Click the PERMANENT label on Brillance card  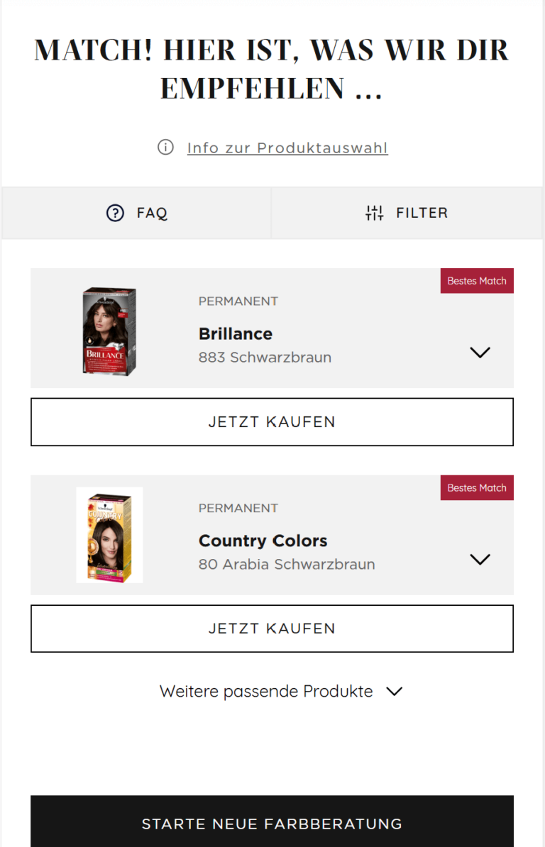pos(238,301)
